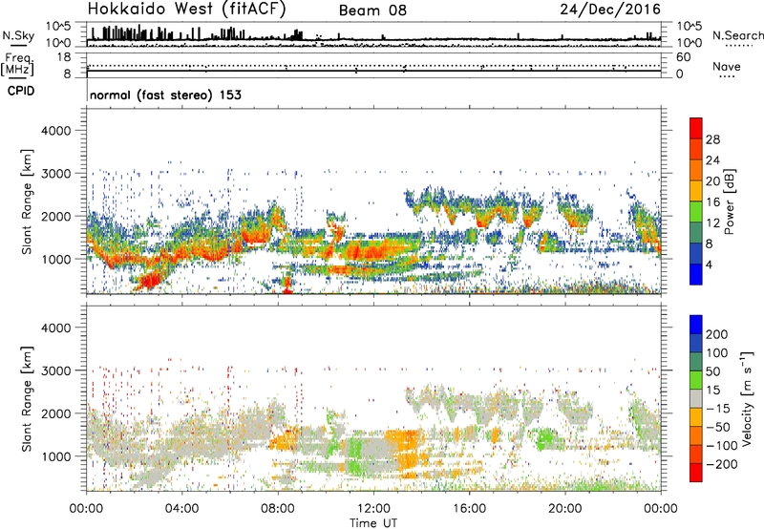This screenshot has height=529, width=764.
Task: Click the Time UT axis title
Action: click(x=373, y=523)
